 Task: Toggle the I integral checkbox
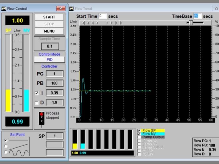(x=37, y=93)
